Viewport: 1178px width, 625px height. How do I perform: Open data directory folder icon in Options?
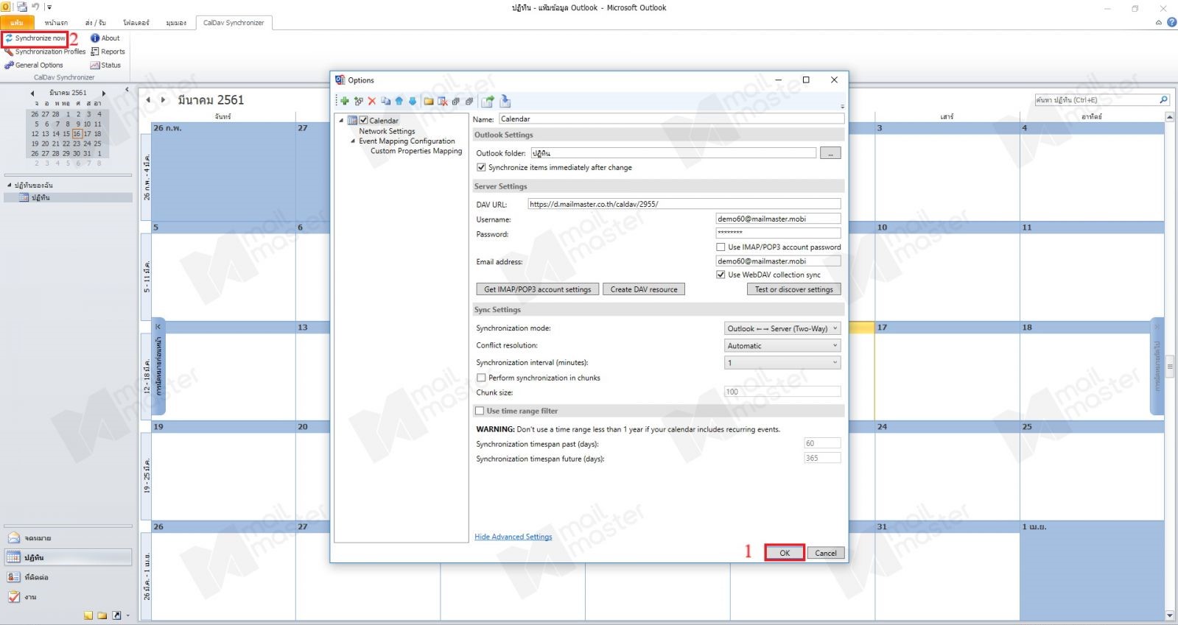click(429, 101)
